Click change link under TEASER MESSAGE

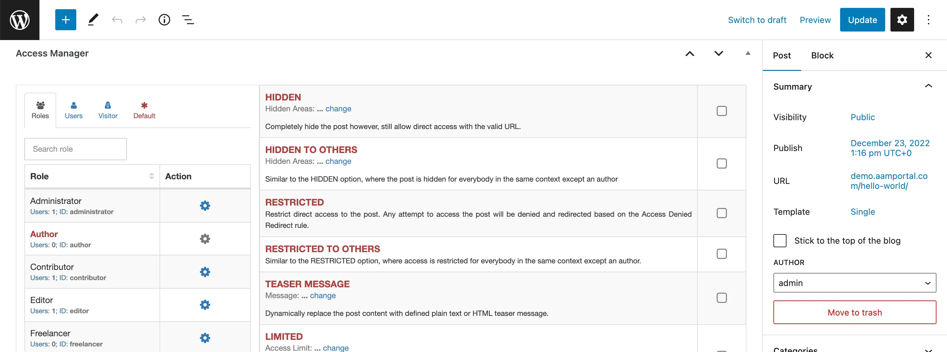pyautogui.click(x=322, y=296)
